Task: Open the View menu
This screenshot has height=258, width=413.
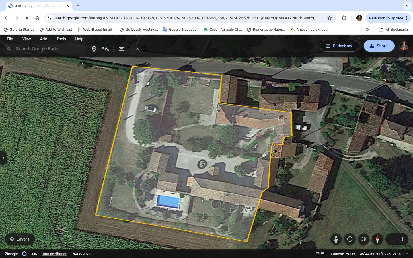Action: (26, 39)
